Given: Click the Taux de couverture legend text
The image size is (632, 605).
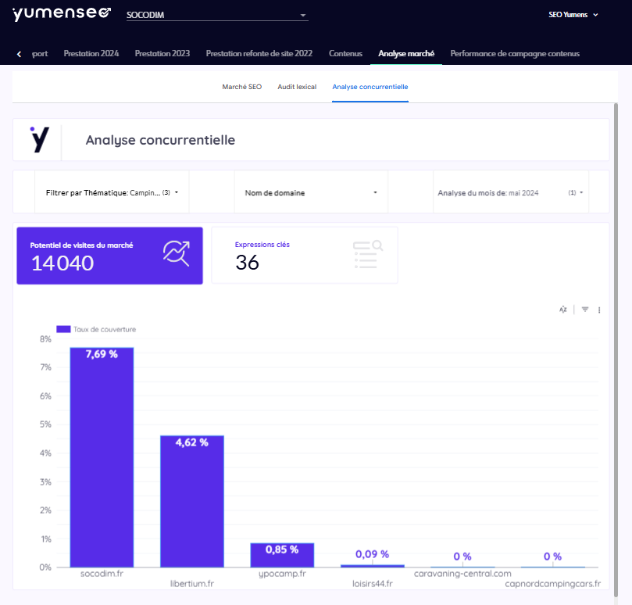Looking at the screenshot, I should [105, 330].
